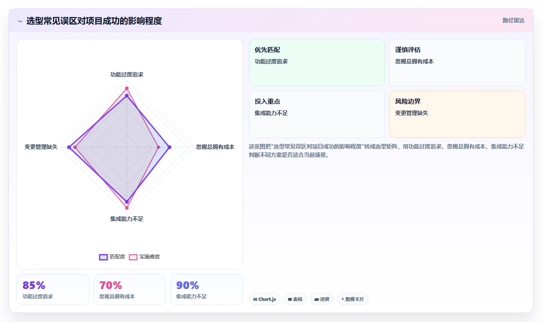Viewport: 542px width, 322px height.
Task: Select the 谨慎评估 card
Action: coord(457,63)
